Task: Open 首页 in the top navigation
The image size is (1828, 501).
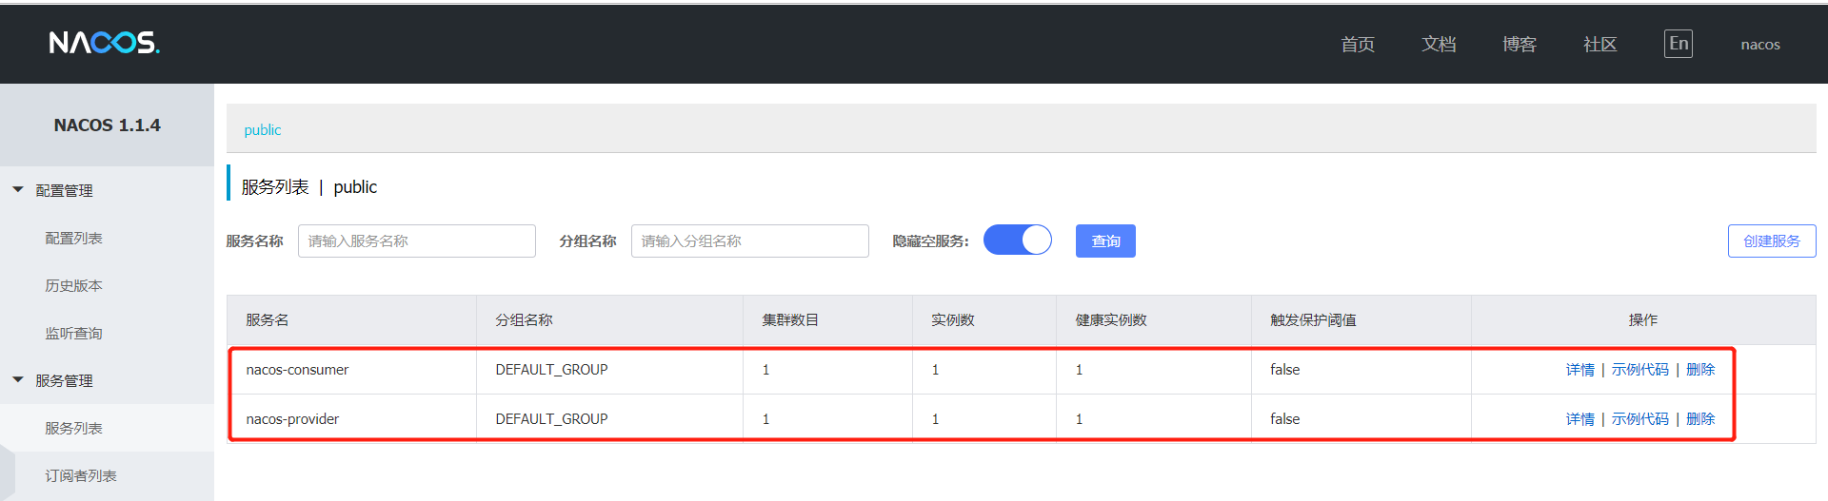Action: (x=1358, y=45)
